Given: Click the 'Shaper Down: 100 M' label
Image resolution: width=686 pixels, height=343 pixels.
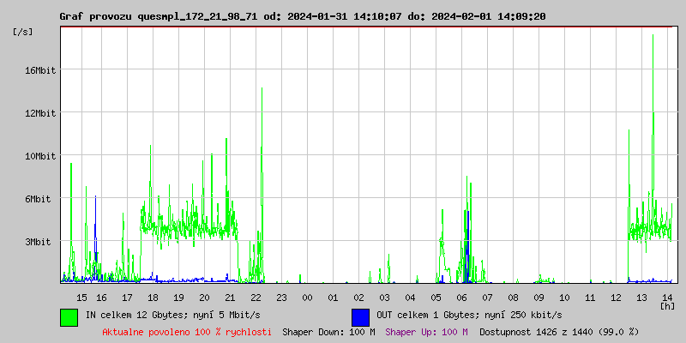Looking at the screenshot, I should point(328,331).
